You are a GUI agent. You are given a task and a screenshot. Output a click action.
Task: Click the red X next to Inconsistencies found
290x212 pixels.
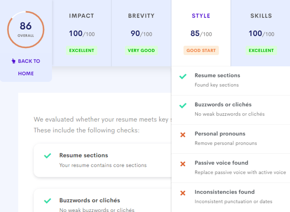pyautogui.click(x=183, y=193)
